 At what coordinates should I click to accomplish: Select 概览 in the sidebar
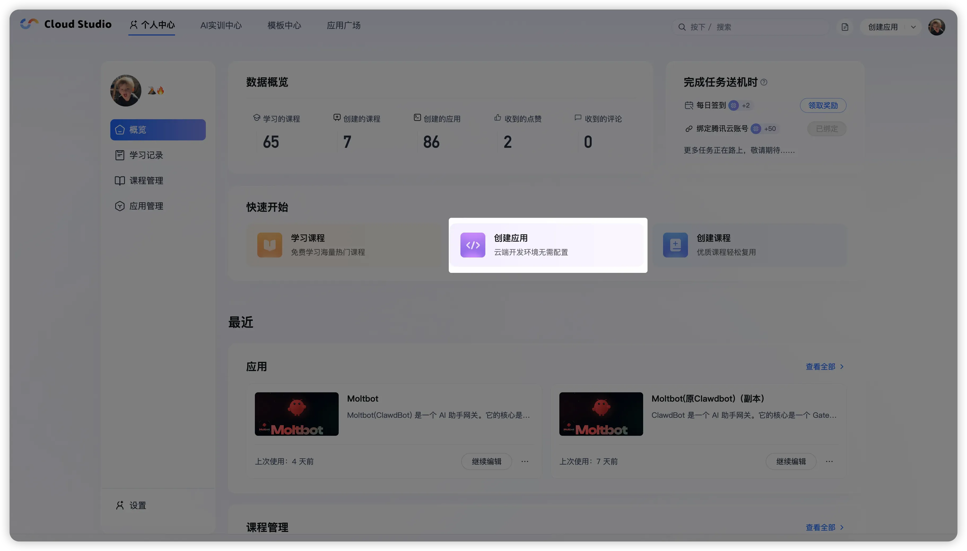[x=158, y=130]
